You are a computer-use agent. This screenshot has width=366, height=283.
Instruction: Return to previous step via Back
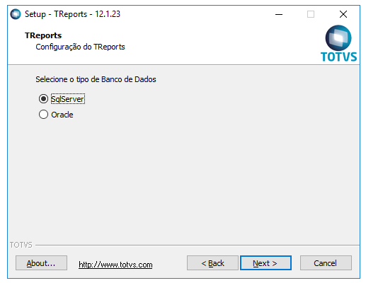[x=212, y=263]
